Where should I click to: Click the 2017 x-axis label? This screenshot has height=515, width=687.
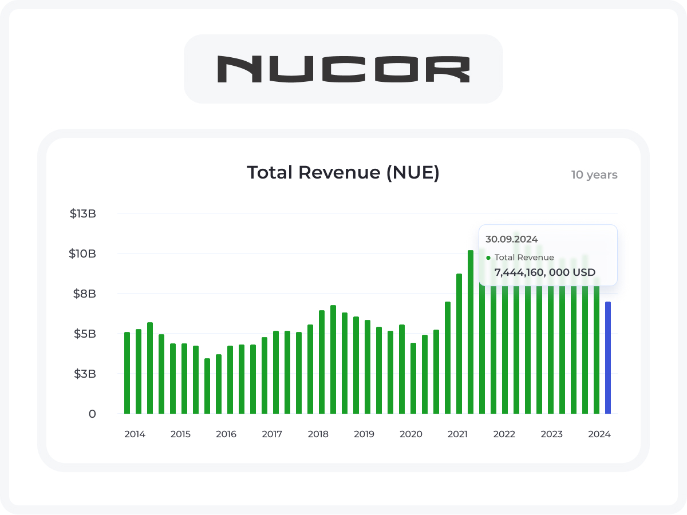(x=272, y=434)
